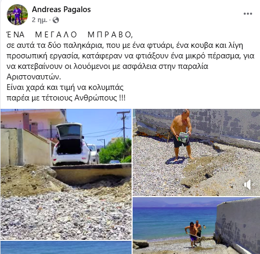Screen dimensions: 260x254
Task: Click the swimmer in the sea
Action: click(x=204, y=227)
